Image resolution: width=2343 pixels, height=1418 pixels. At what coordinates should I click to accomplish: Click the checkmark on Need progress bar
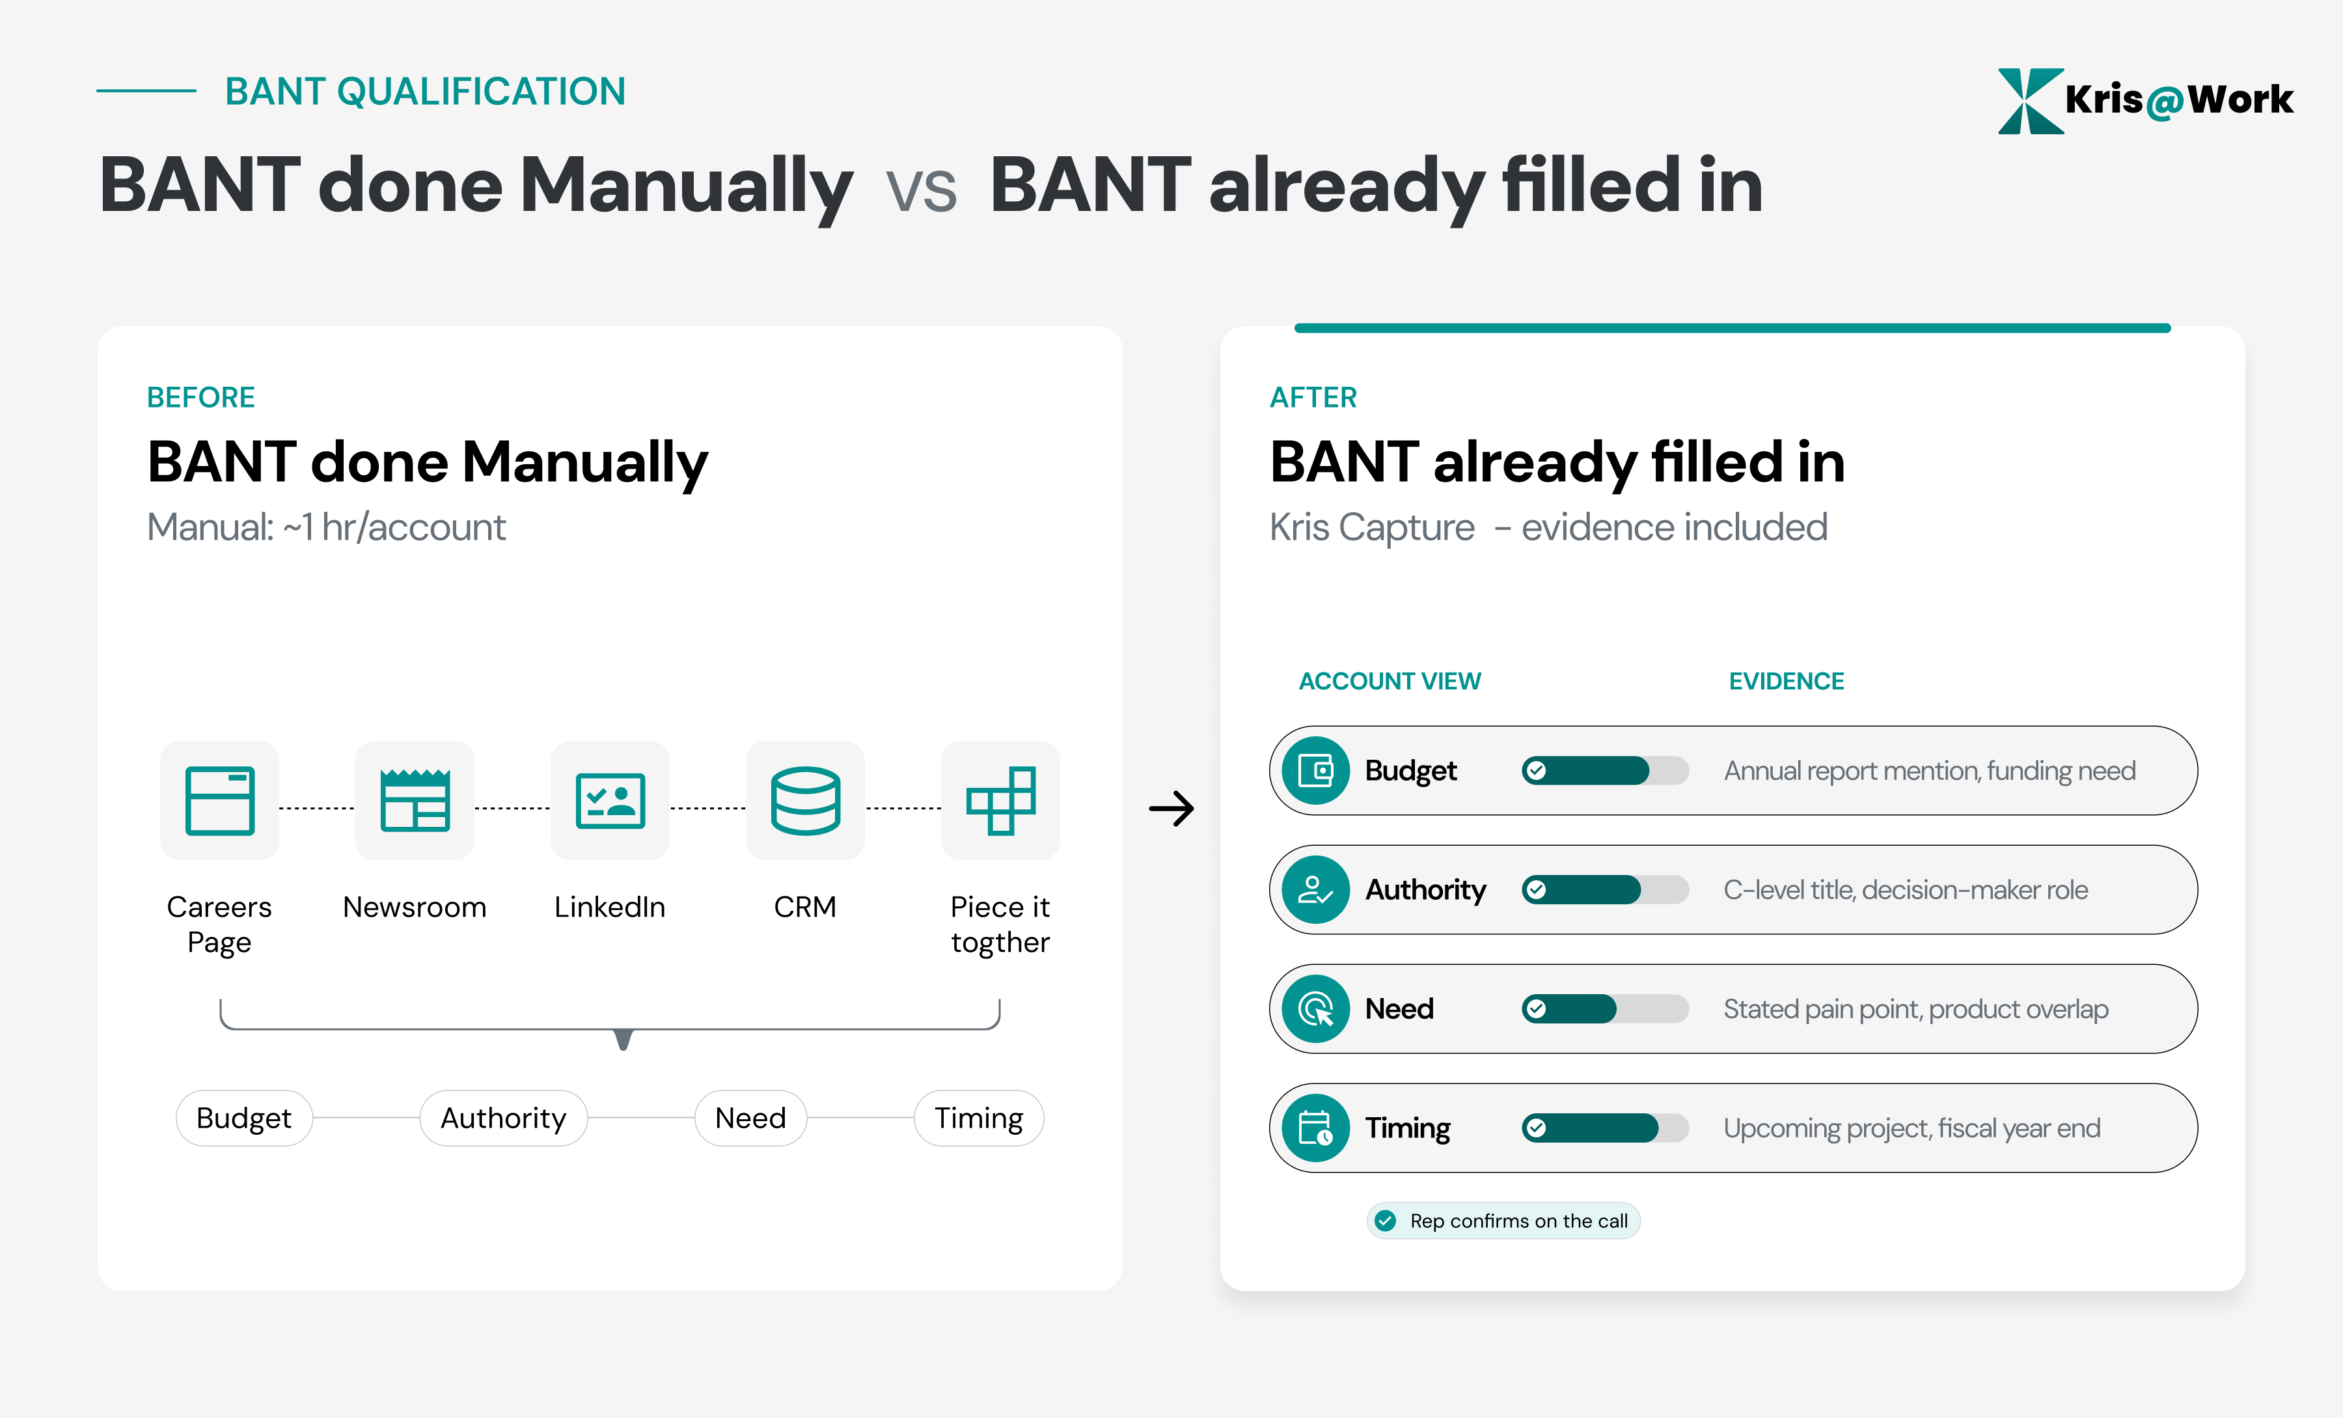tap(1536, 1008)
